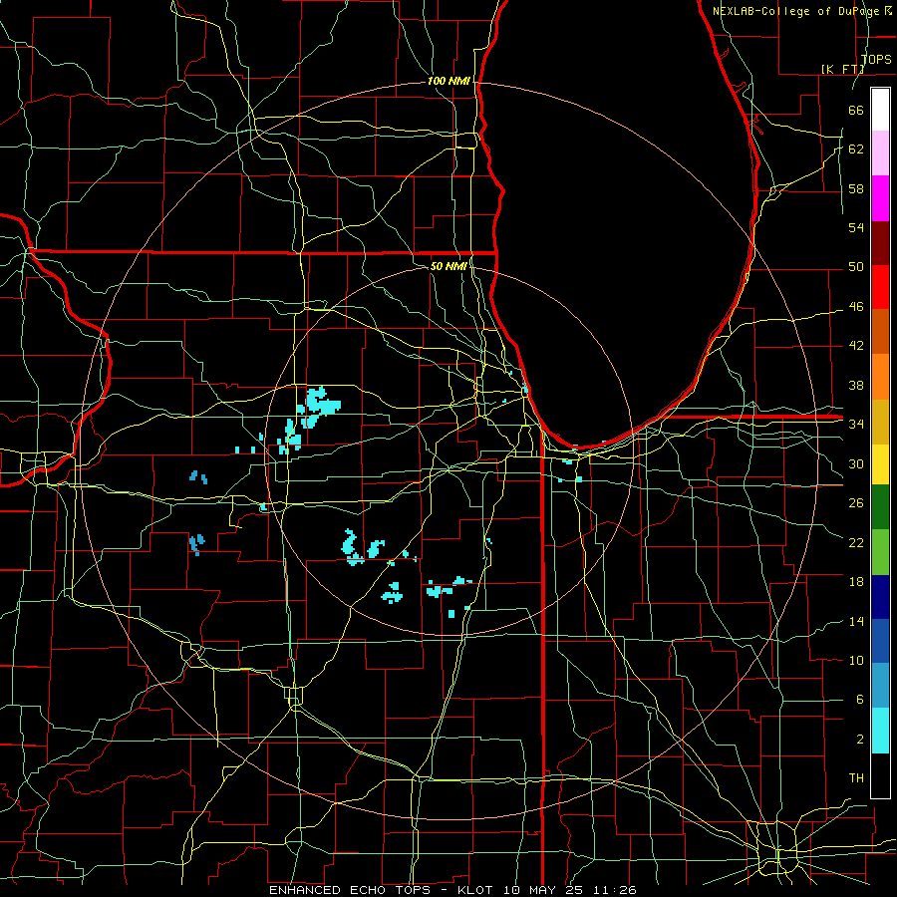The height and width of the screenshot is (897, 897).
Task: Click the white swatch atop the tops legend
Action: [880, 110]
